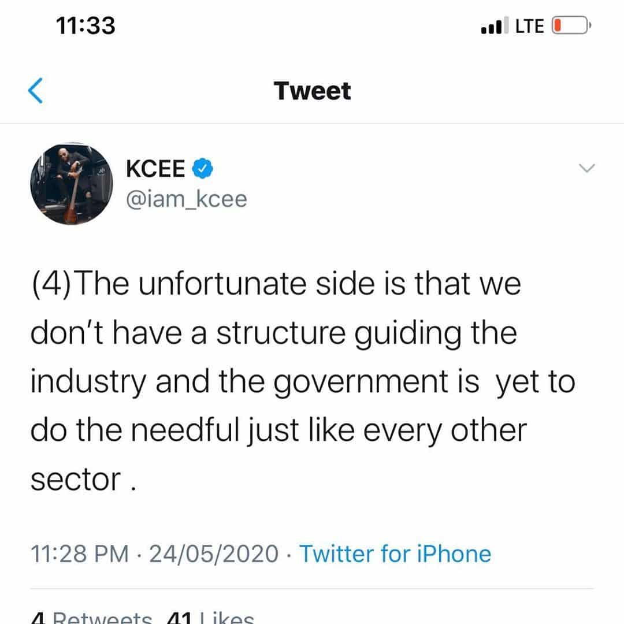This screenshot has height=624, width=624.
Task: Tap the 11:28 PM timestamp
Action: 80,554
